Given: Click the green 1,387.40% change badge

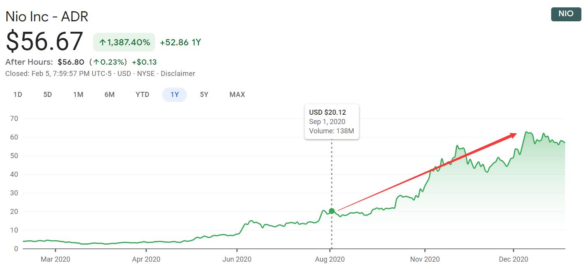Looking at the screenshot, I should tap(124, 43).
